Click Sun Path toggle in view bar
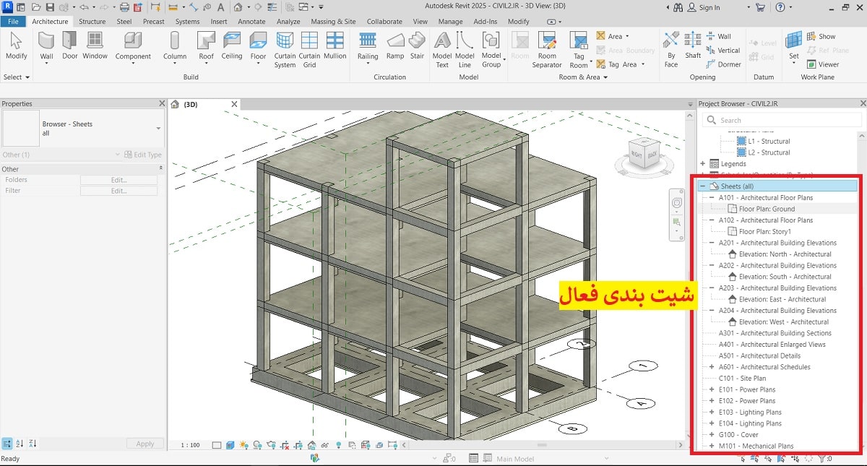This screenshot has width=867, height=466. (244, 446)
